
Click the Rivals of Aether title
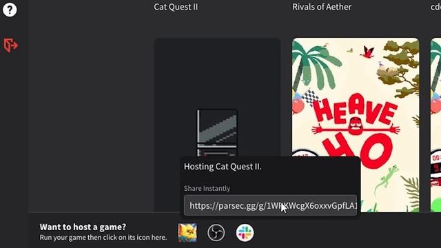pos(322,7)
